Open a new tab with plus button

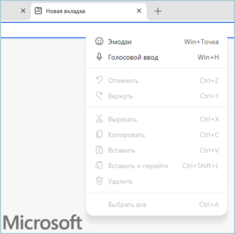point(158,11)
